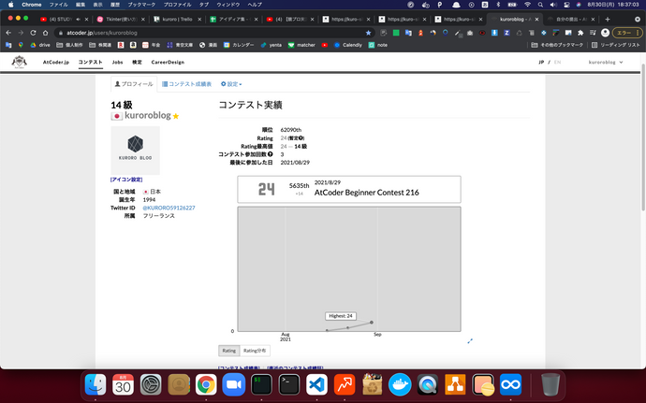Open Finder from the dock

click(x=95, y=385)
